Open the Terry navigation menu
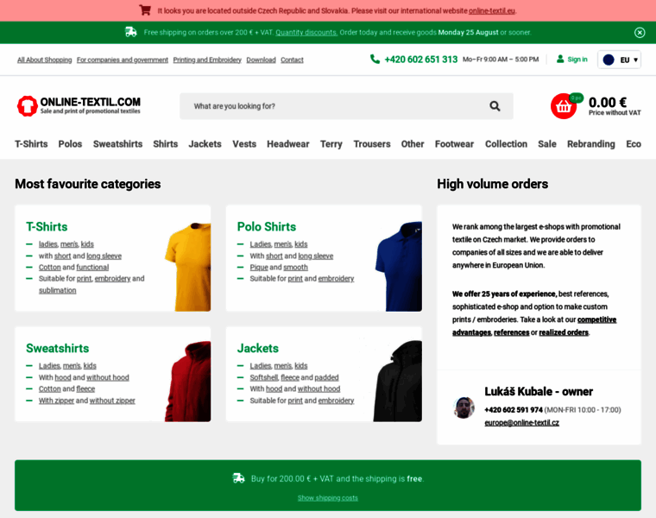 (x=331, y=144)
